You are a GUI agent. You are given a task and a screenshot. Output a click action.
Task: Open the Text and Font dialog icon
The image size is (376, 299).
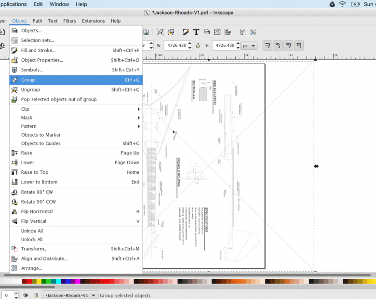(x=196, y=32)
